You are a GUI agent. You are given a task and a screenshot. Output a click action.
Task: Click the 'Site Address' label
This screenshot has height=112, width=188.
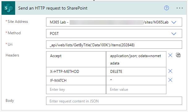(18, 22)
